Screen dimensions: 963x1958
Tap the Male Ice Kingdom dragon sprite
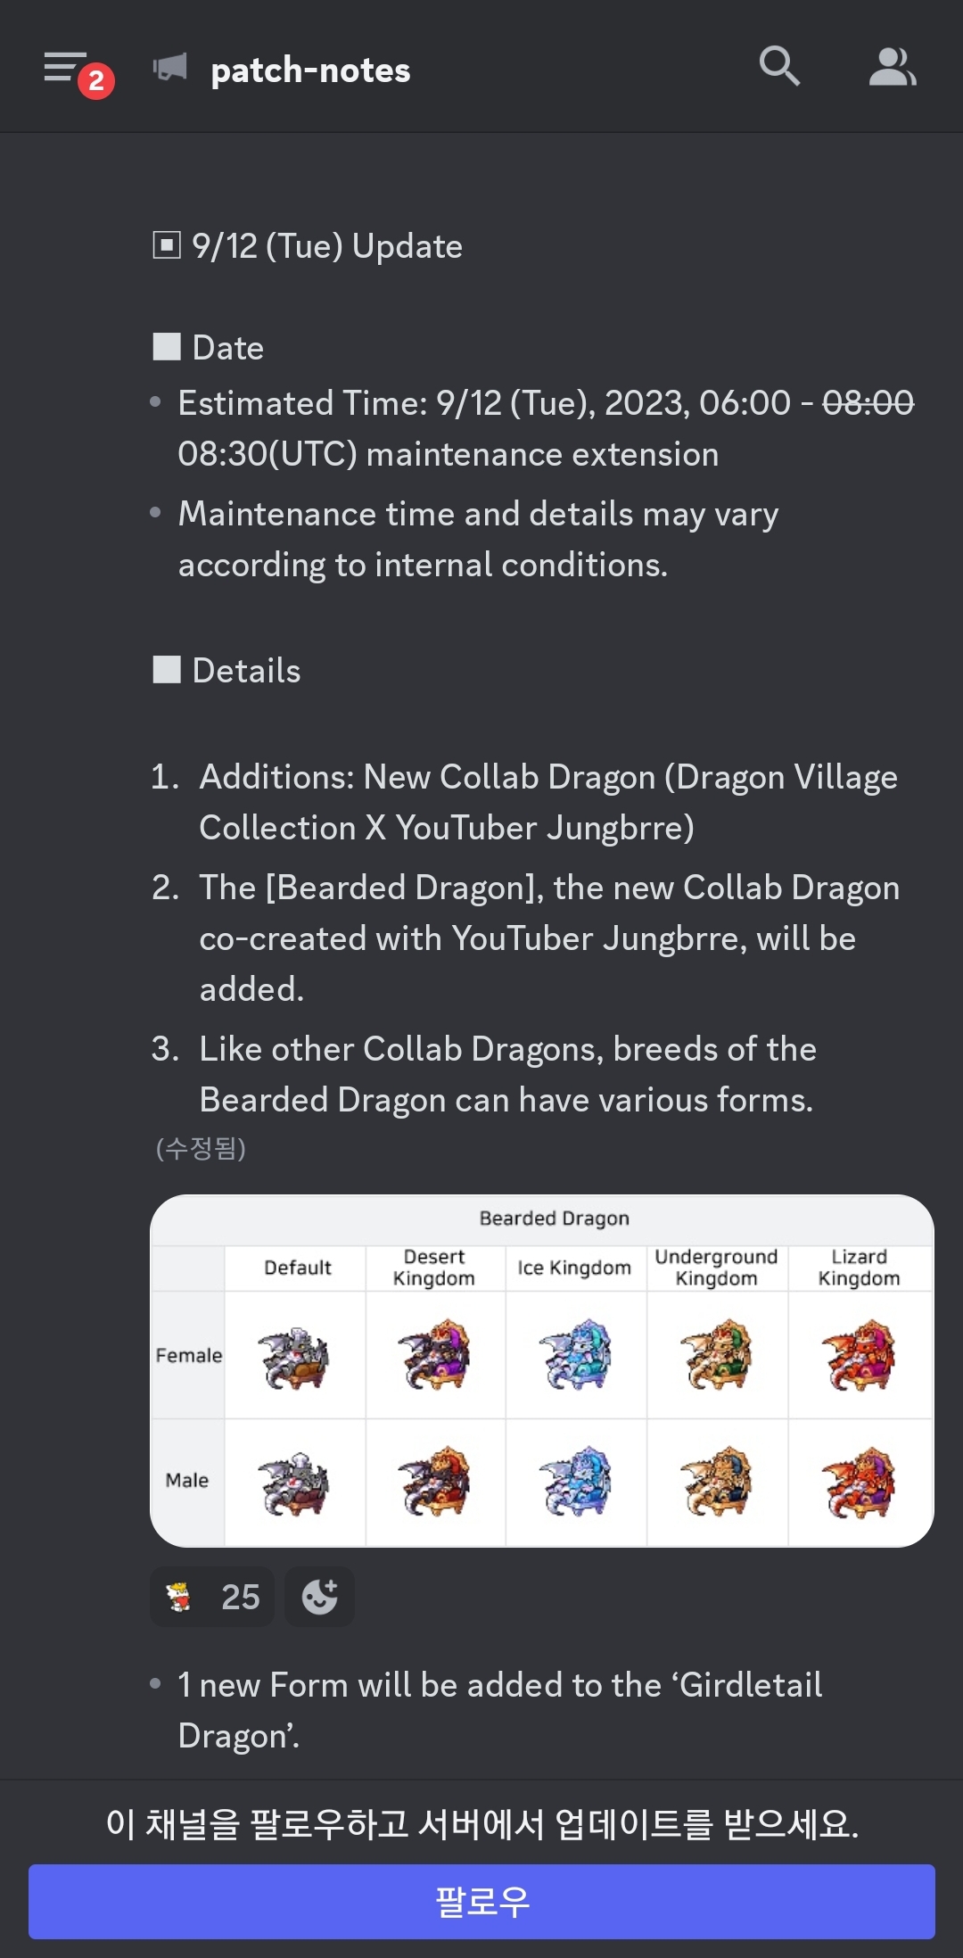point(575,1483)
